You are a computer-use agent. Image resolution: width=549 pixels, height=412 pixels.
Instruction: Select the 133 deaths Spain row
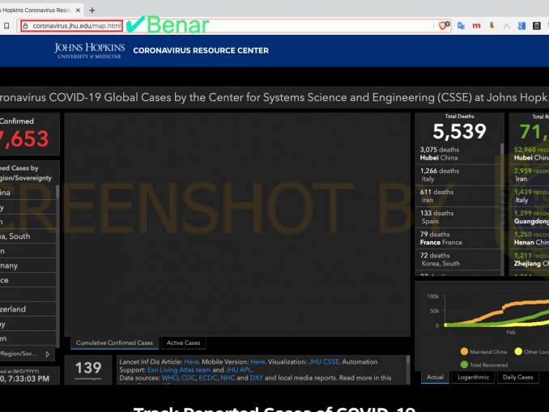(457, 218)
